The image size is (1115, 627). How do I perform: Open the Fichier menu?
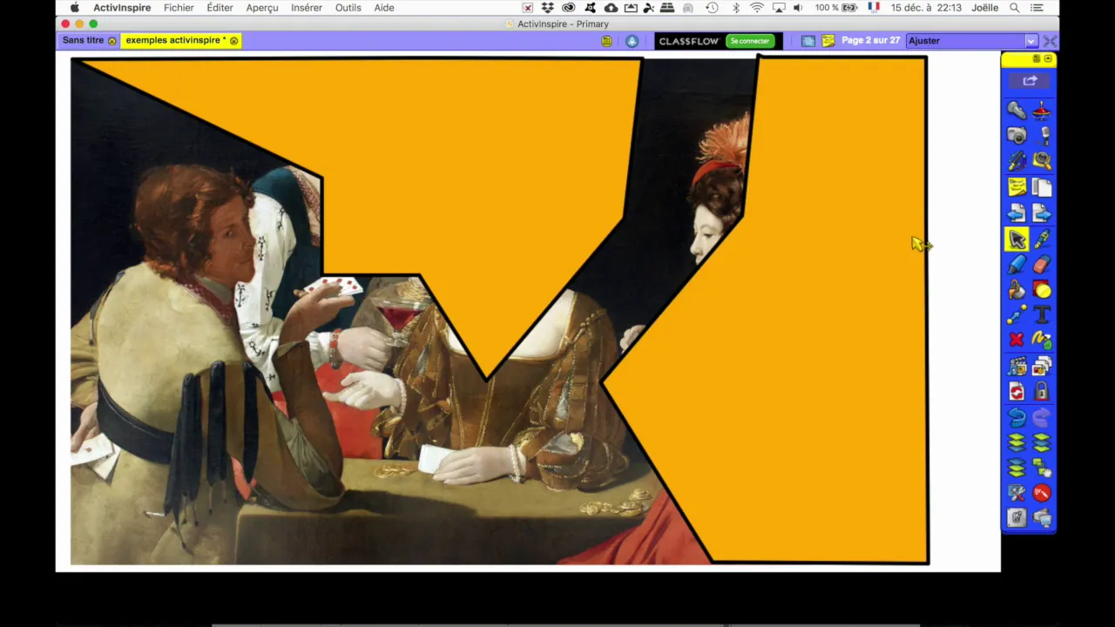[x=179, y=8]
